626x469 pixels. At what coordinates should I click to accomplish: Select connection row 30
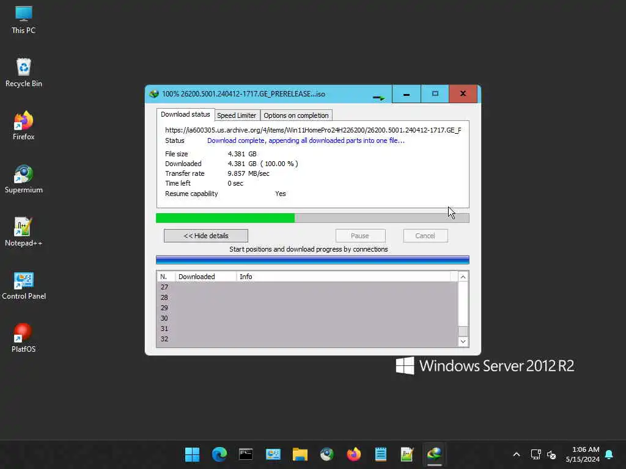(307, 318)
